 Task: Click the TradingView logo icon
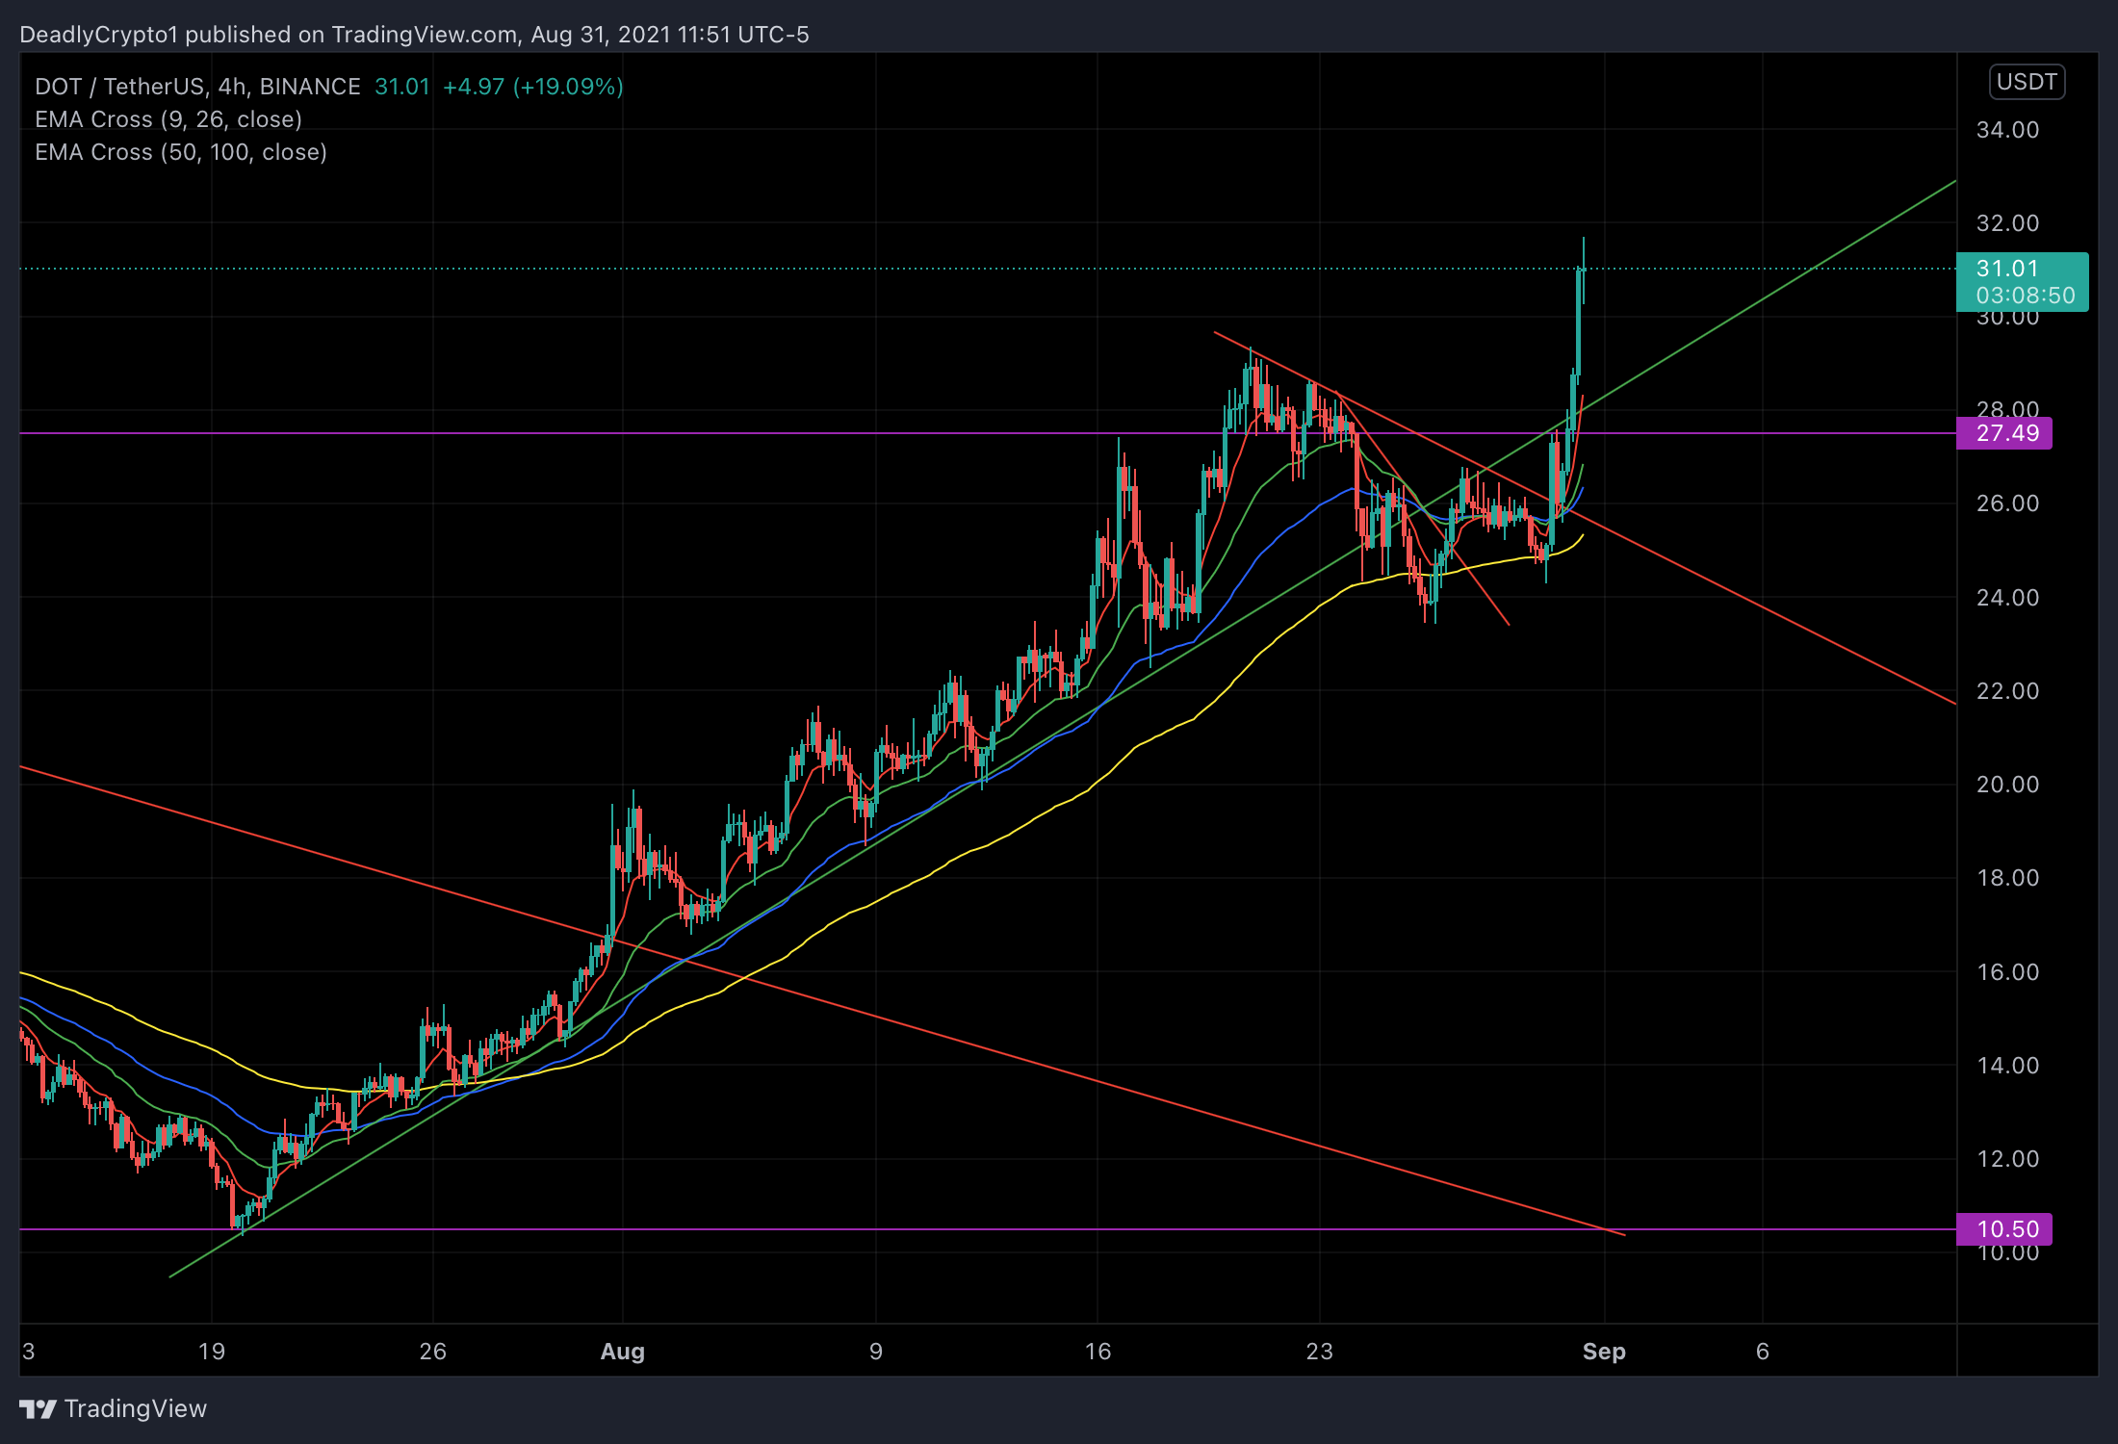click(39, 1409)
